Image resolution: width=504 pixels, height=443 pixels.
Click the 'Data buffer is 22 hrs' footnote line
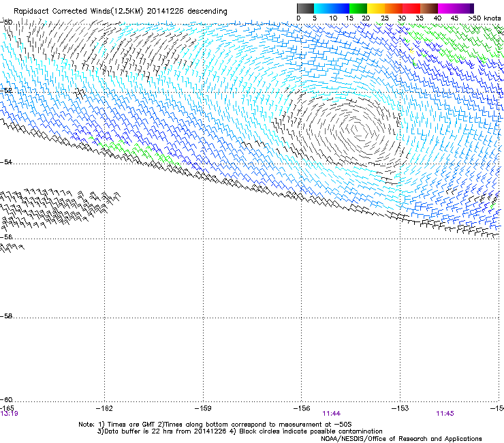pos(240,431)
